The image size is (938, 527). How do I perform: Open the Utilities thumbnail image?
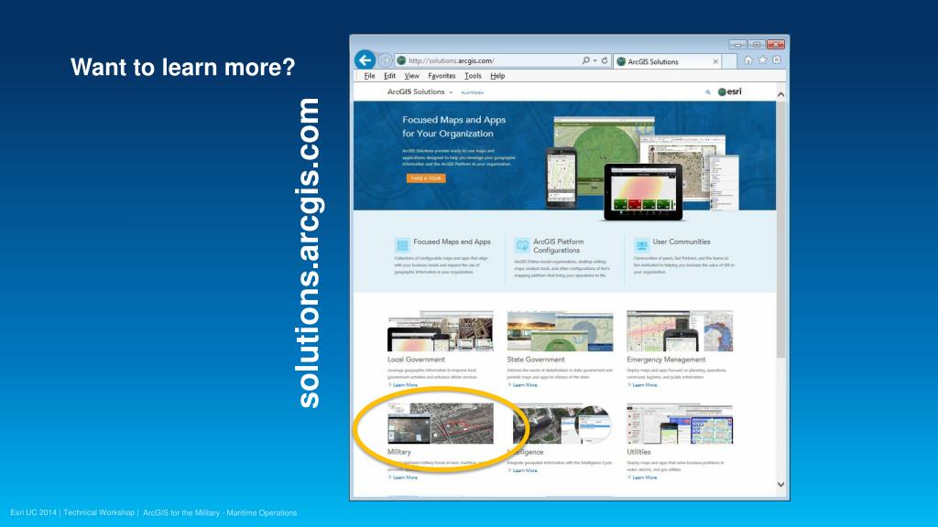[680, 423]
